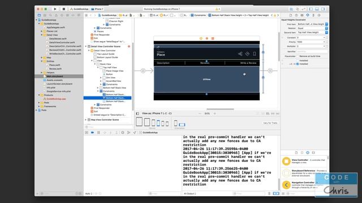Open the Relation Equal dropdown
The image size is (362, 203).
(326, 28)
